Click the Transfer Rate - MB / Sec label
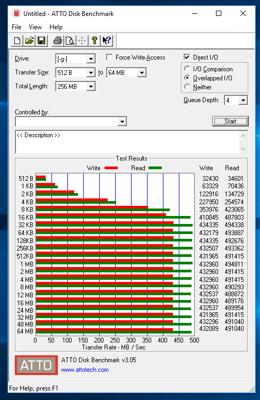The width and height of the screenshot is (260, 400). click(114, 347)
